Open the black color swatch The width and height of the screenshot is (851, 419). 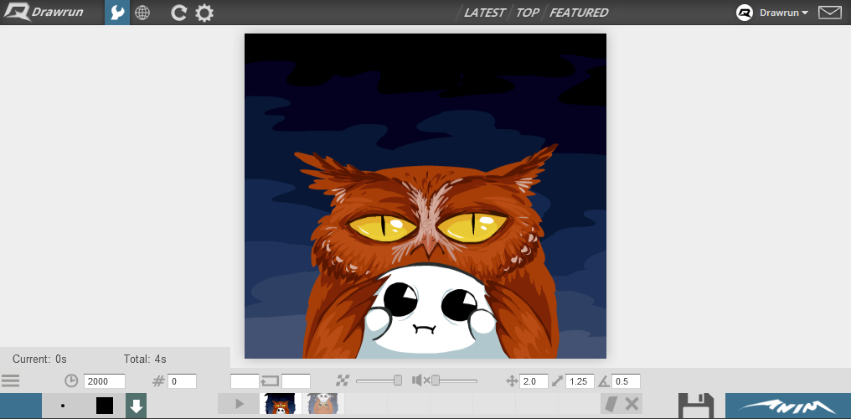[105, 406]
